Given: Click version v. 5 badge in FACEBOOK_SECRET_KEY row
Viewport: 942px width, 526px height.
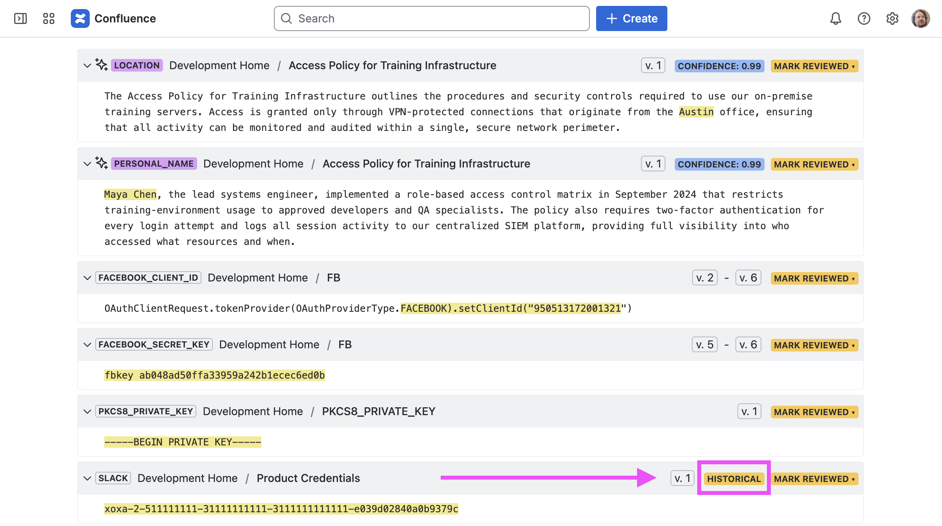Looking at the screenshot, I should coord(705,344).
